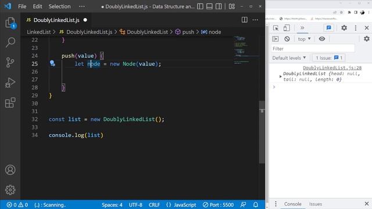Image resolution: width=372 pixels, height=209 pixels.
Task: Change indentation via Spaces: 4
Action: click(112, 205)
